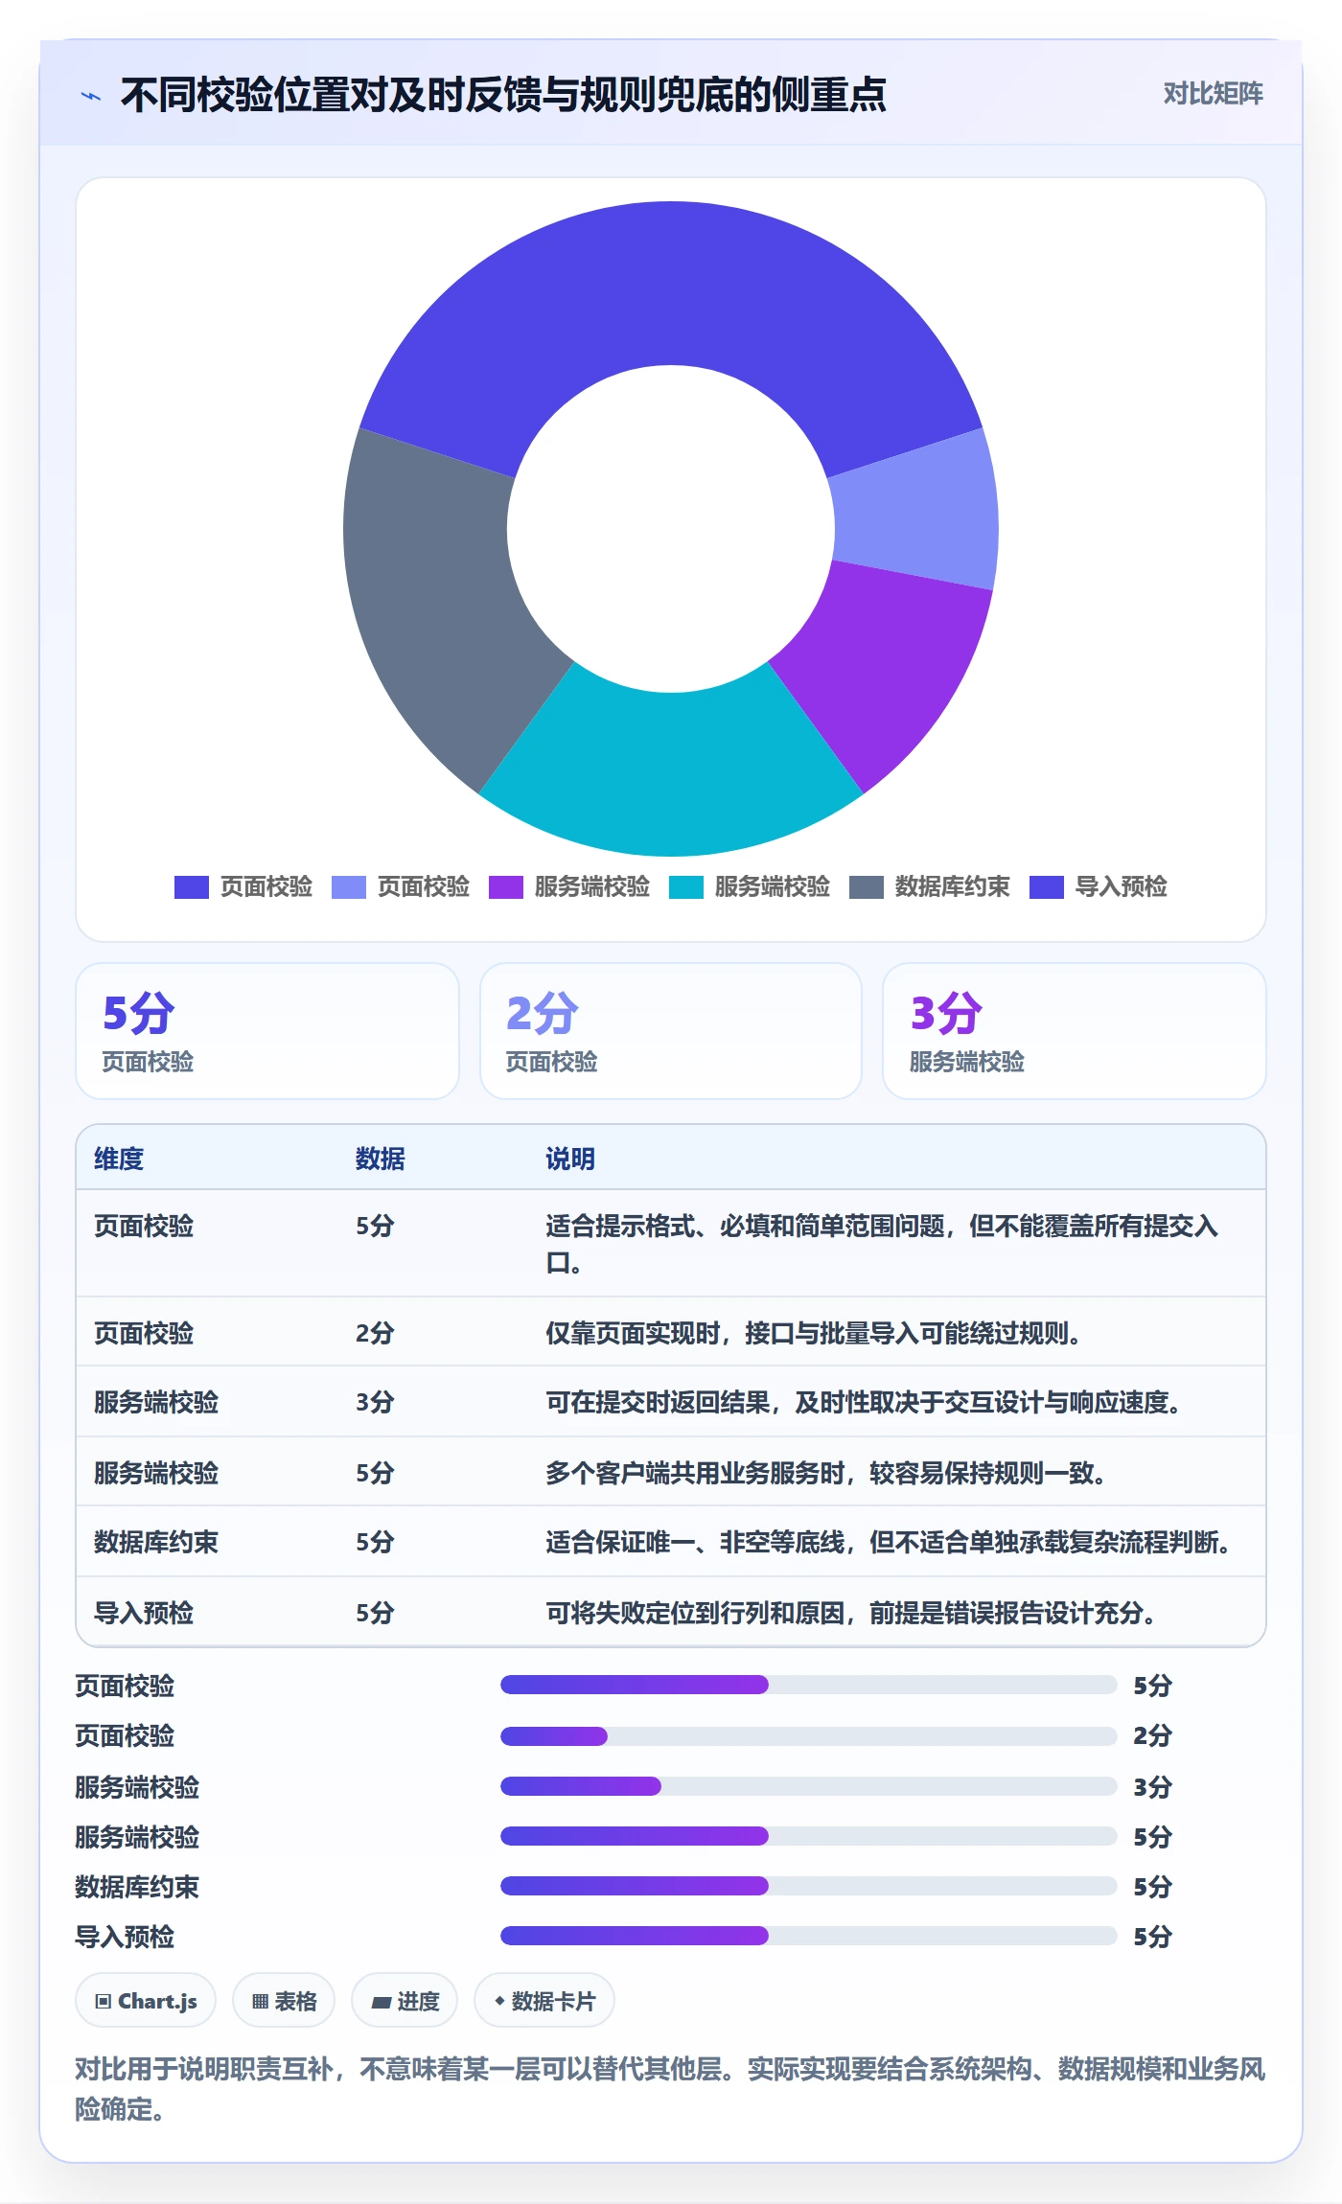Viewport: 1342px width, 2204px height.
Task: Click the table text starting 可在提交时返回结果
Action: coord(864,1402)
